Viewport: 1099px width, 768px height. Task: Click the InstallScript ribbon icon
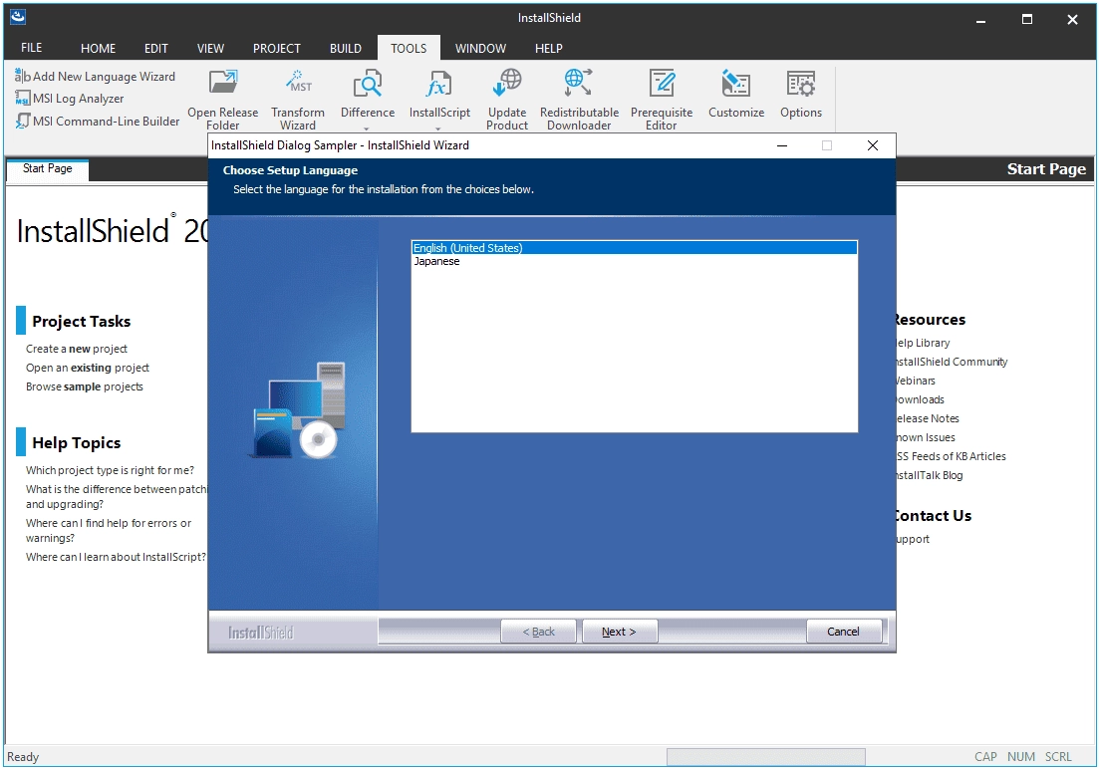tap(439, 83)
